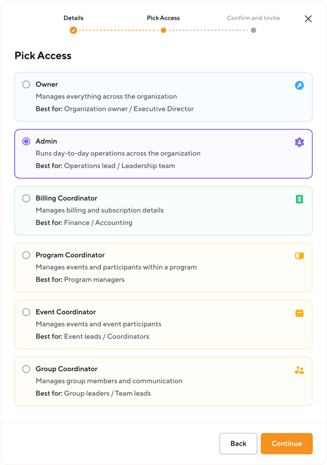This screenshot has height=465, width=327.
Task: Click the Continue button
Action: [286, 444]
